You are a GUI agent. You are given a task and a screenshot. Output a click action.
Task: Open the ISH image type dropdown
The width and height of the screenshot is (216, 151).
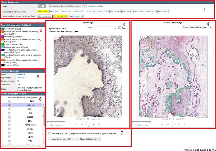(102, 28)
